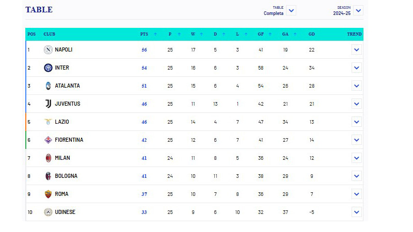Click the Roma club crest
The height and width of the screenshot is (232, 413).
coord(48,194)
